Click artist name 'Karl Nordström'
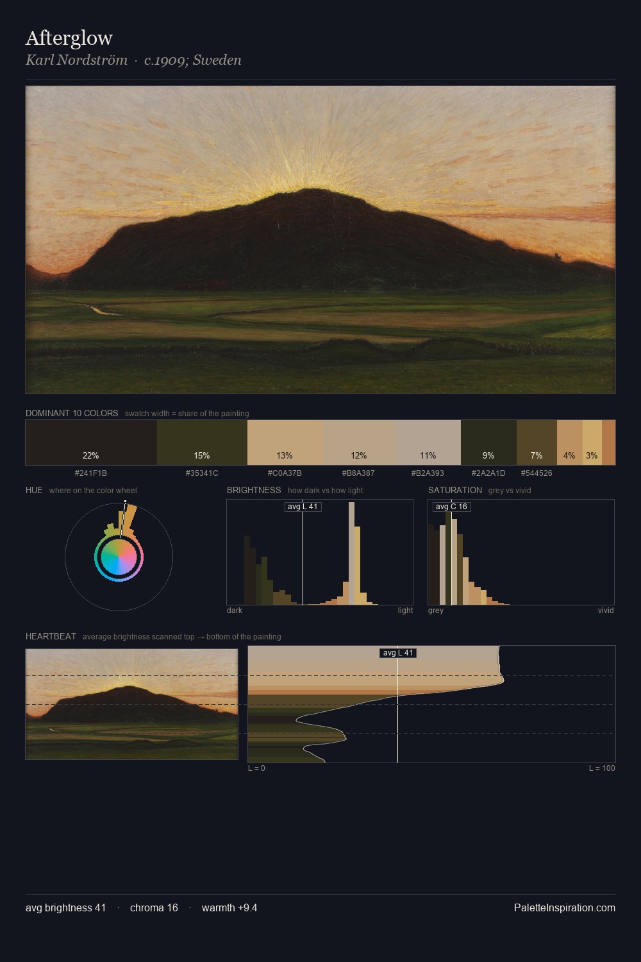The height and width of the screenshot is (962, 641). click(76, 60)
